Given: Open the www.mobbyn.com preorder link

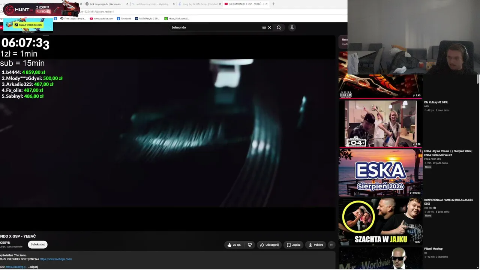Looking at the screenshot, I should [x=55, y=259].
